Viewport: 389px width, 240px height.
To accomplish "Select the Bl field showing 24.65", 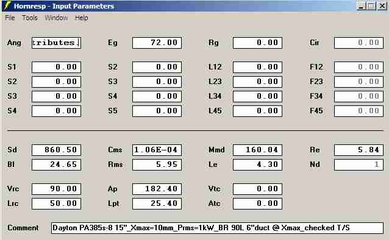I will tap(56, 164).
